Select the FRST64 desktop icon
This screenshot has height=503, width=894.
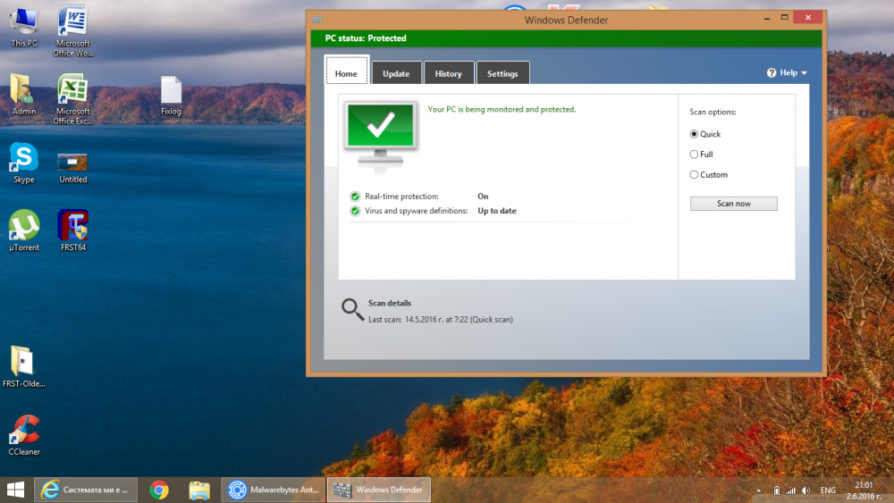(x=73, y=231)
